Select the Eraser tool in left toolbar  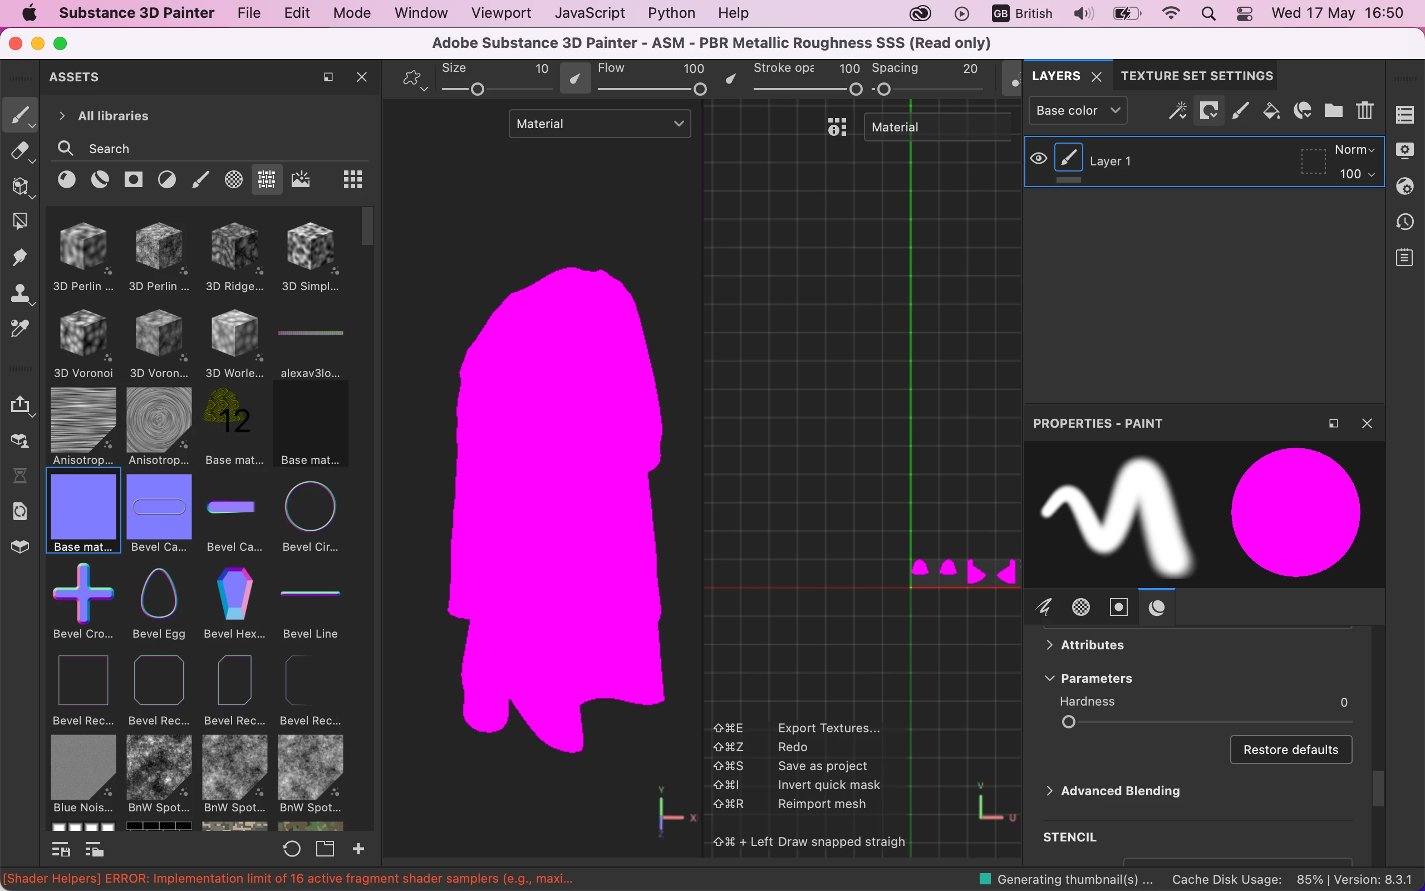pyautogui.click(x=20, y=151)
